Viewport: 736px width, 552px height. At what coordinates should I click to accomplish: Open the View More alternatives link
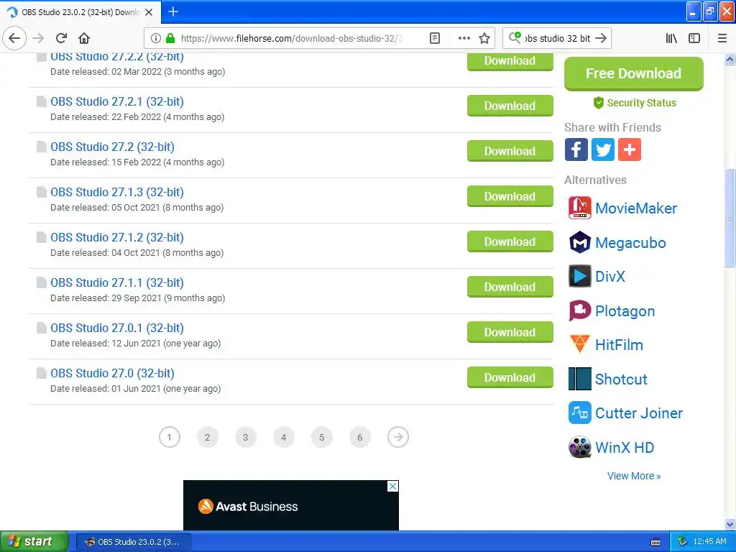tap(634, 476)
